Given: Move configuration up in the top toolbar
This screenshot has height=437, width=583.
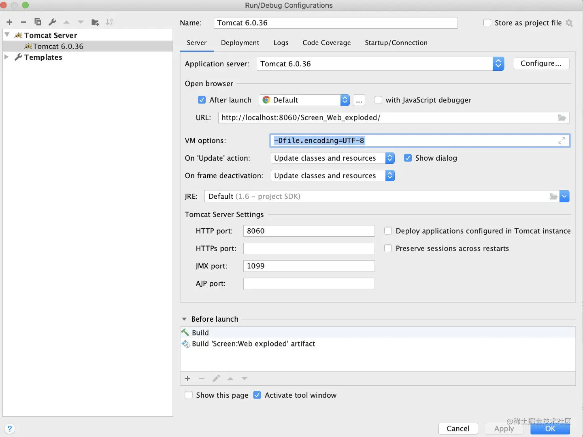Looking at the screenshot, I should click(x=66, y=22).
